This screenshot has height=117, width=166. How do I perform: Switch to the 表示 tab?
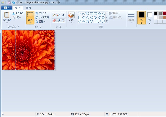tap(28, 8)
